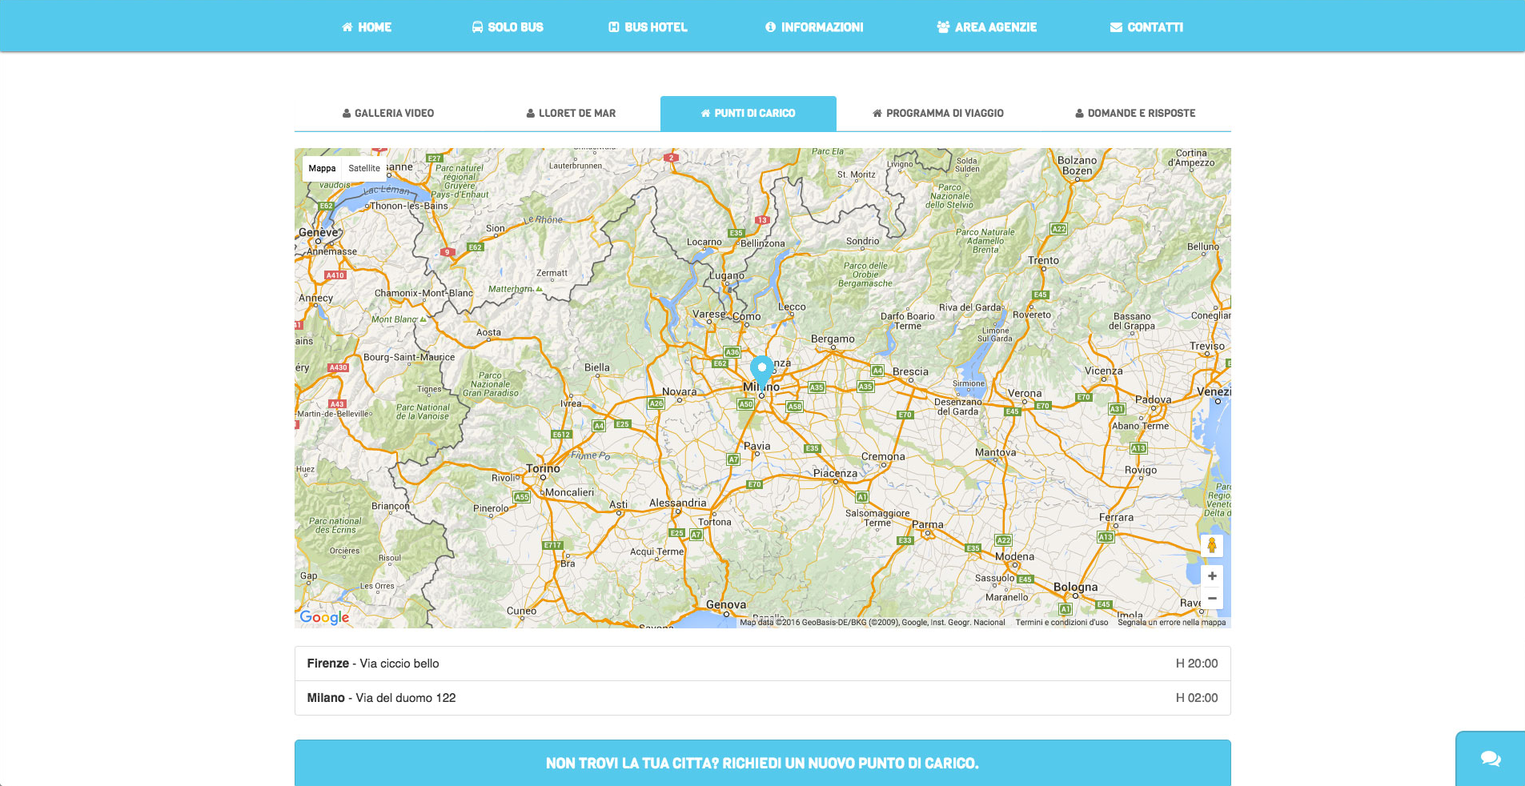1525x786 pixels.
Task: Click Parma city label on map
Action: pyautogui.click(x=928, y=524)
